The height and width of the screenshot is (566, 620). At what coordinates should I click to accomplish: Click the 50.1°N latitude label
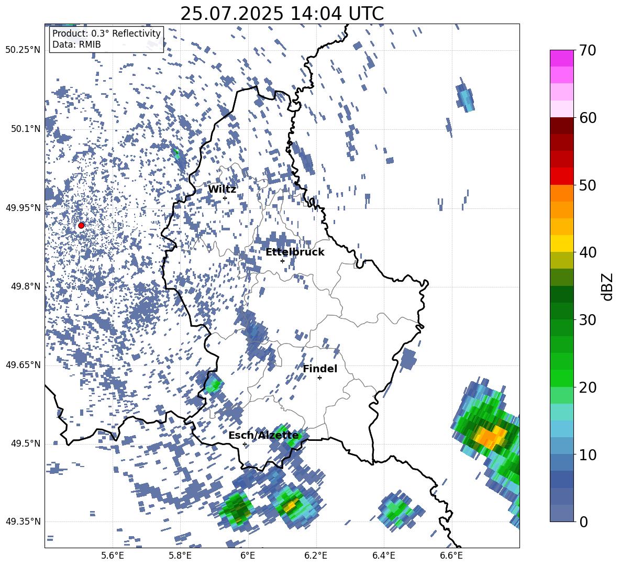point(26,129)
